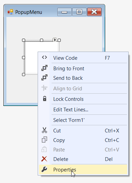Click the View Code angle-brackets icon
Viewport: 132px width, 183px height.
(x=44, y=57)
